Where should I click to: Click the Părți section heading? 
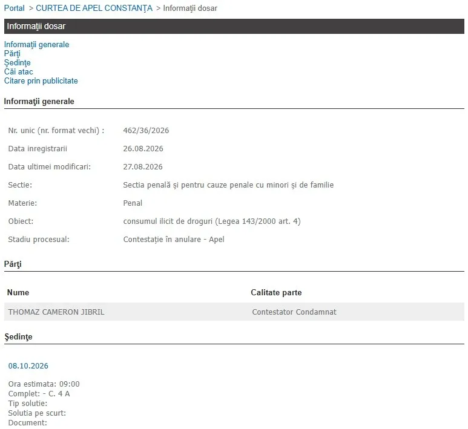point(13,264)
